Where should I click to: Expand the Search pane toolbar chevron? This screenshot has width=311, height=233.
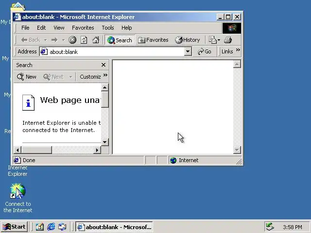tap(105, 75)
